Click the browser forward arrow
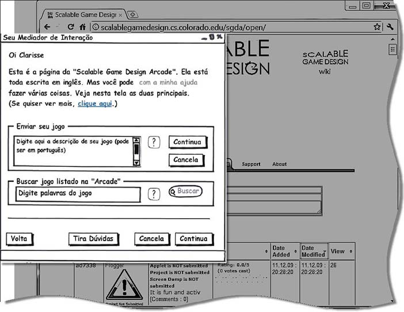The height and width of the screenshot is (312, 404). tap(58, 27)
